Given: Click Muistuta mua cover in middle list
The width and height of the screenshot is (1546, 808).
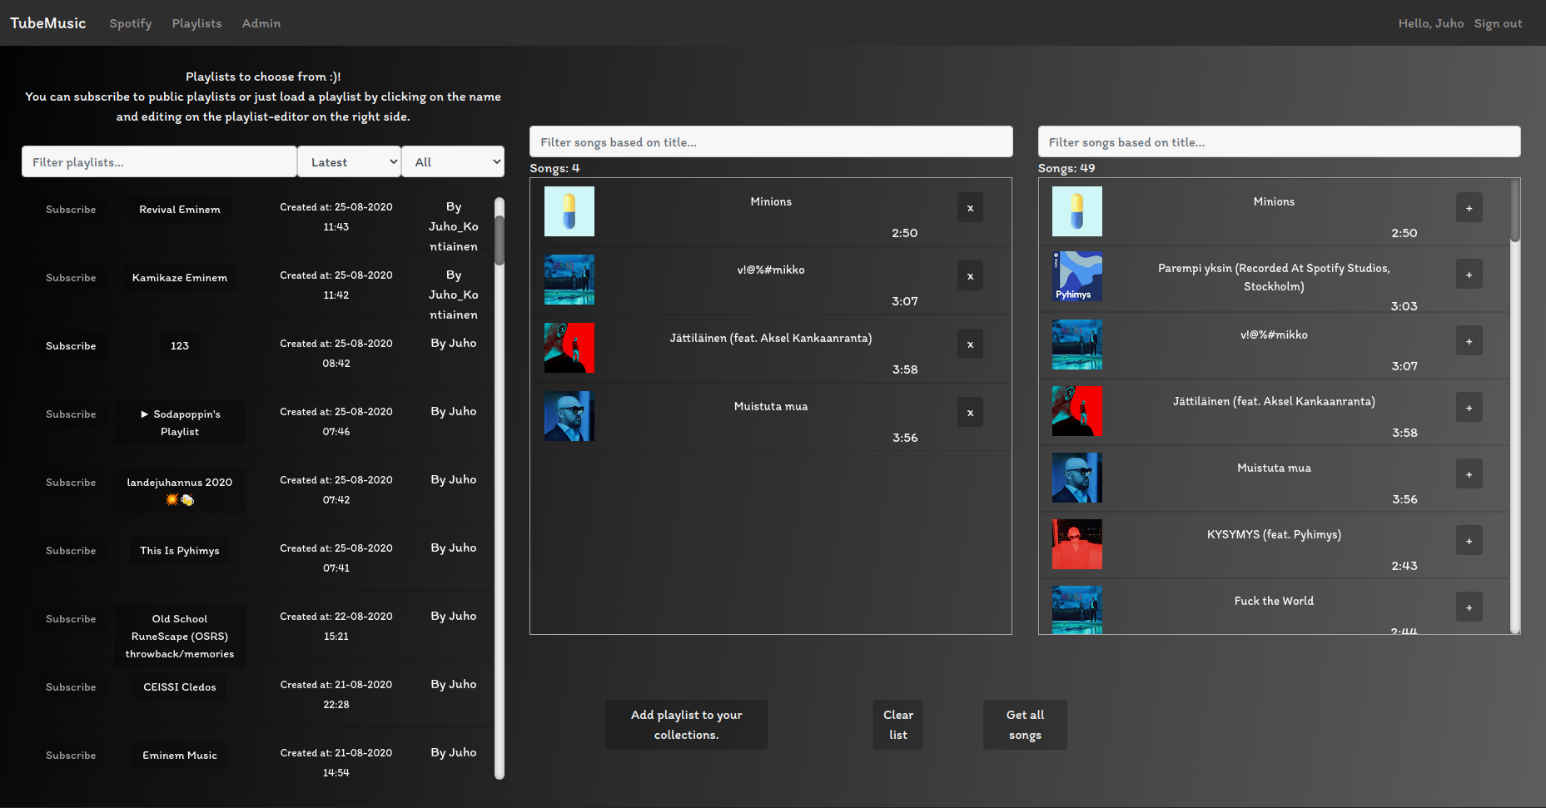Looking at the screenshot, I should click(569, 416).
